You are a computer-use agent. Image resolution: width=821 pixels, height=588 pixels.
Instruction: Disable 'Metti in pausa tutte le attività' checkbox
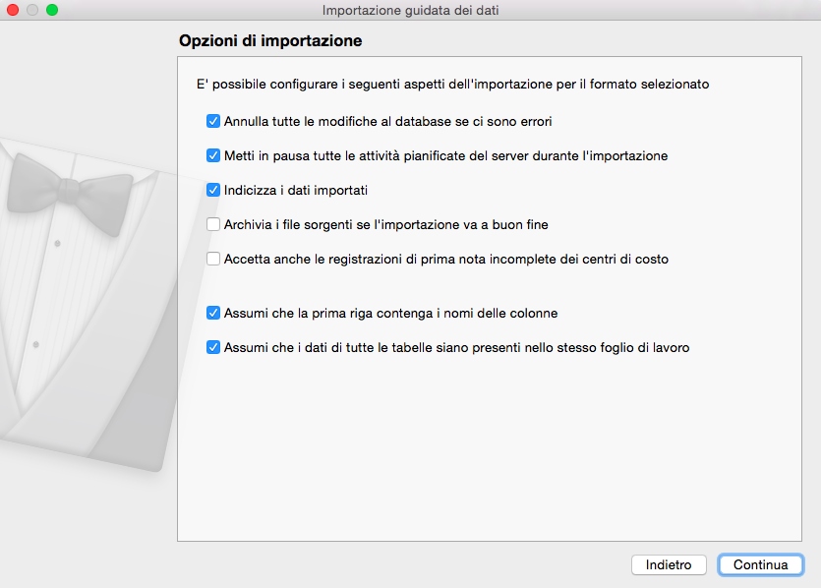pos(212,155)
